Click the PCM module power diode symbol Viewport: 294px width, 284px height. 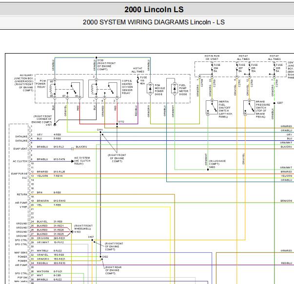point(150,89)
